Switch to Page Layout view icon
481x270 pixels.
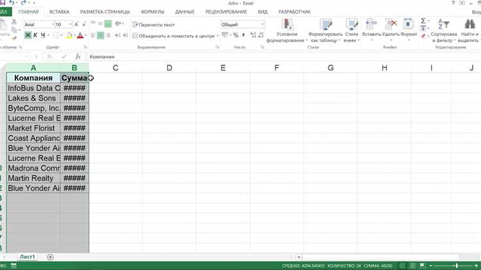[412, 266]
